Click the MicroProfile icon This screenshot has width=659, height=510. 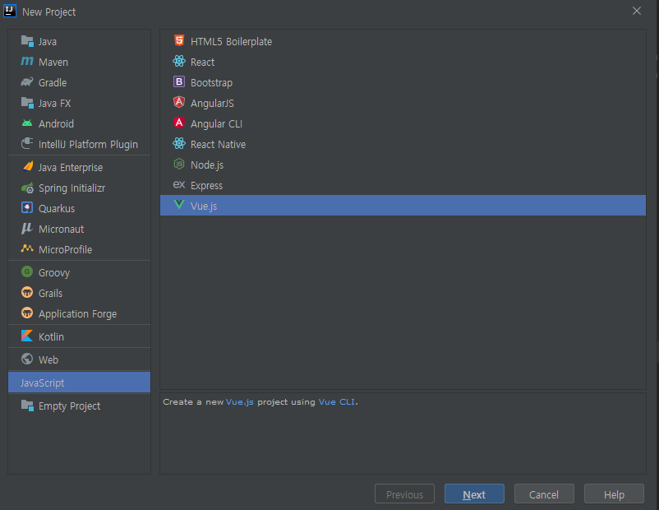point(27,248)
